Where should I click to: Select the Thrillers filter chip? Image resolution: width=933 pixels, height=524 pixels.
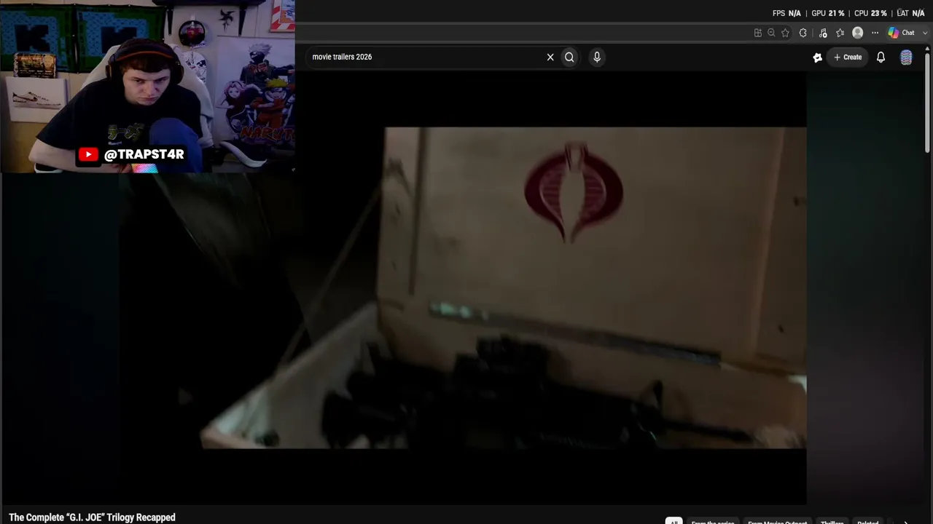[x=832, y=521]
